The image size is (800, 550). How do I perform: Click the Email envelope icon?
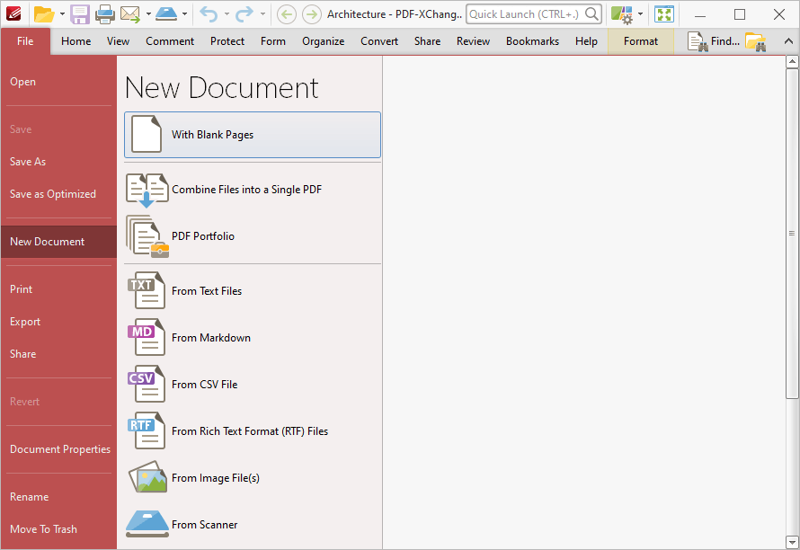130,14
